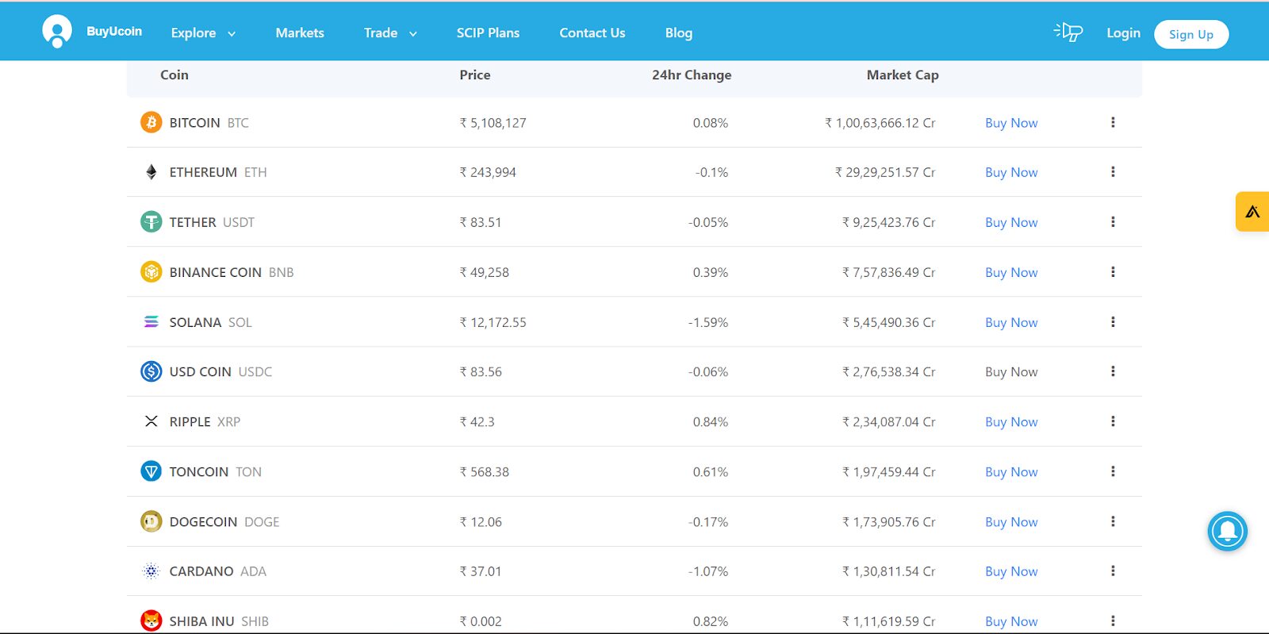Click Buy Now for Cardano
Screen dimensions: 1269x634
(x=1011, y=571)
